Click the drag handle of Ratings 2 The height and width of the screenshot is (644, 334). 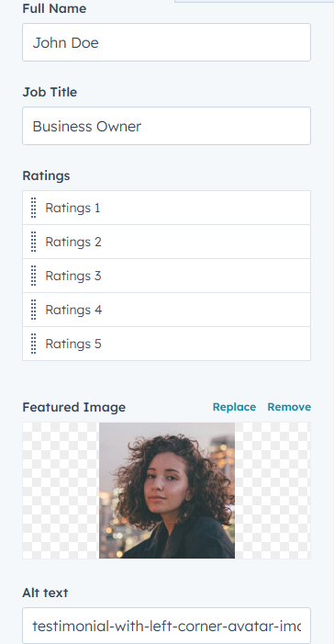[x=34, y=242]
